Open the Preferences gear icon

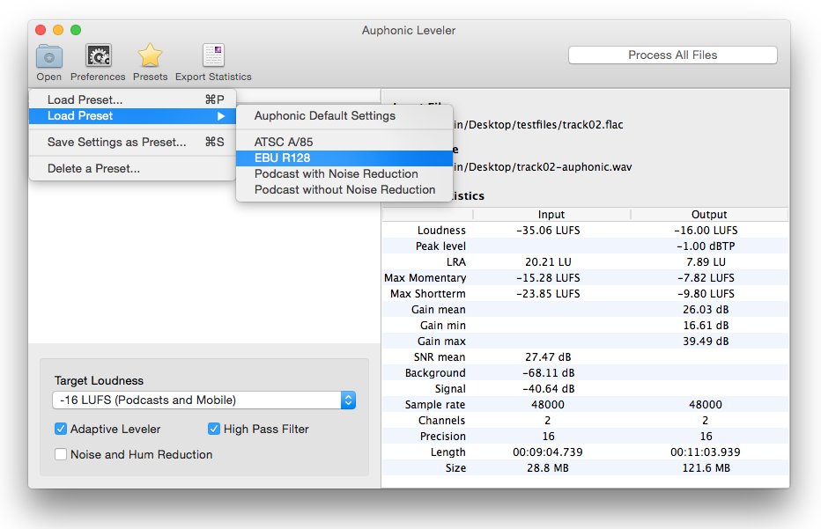(x=99, y=55)
